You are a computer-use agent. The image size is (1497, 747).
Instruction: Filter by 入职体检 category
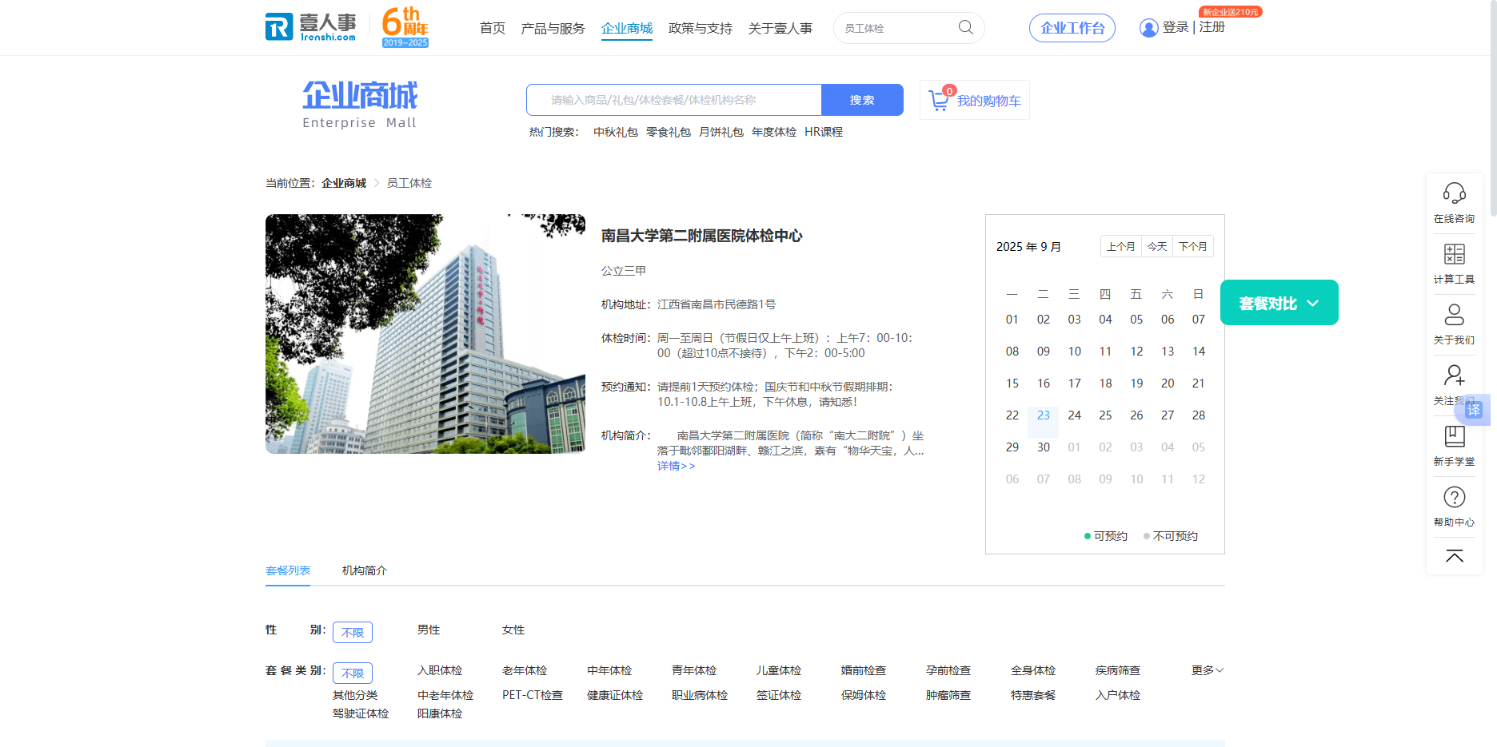440,670
